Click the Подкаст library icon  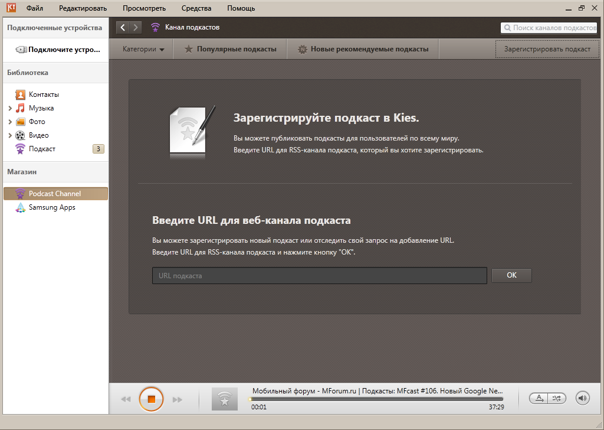click(x=20, y=149)
